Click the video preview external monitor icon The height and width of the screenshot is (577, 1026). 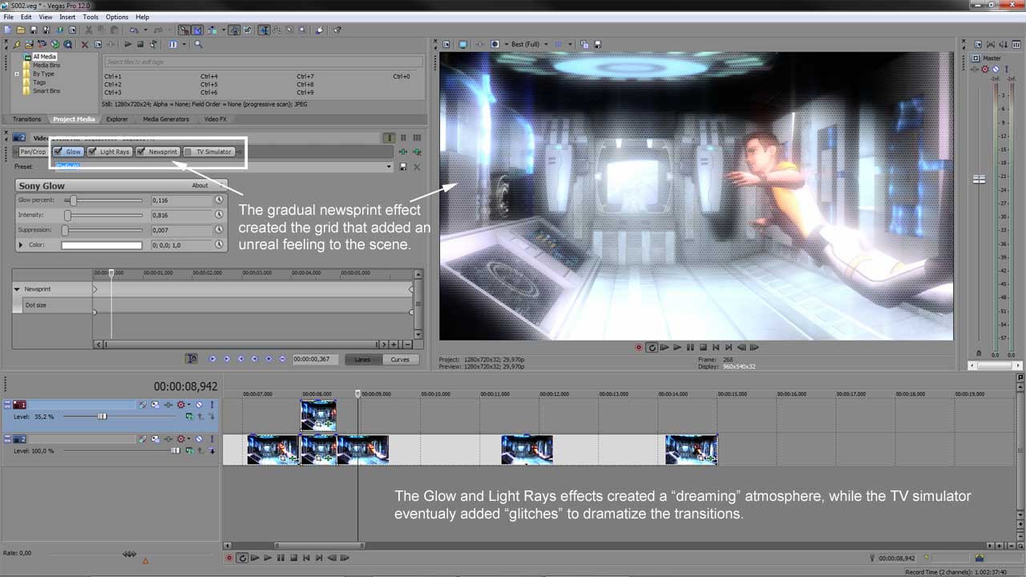click(463, 44)
